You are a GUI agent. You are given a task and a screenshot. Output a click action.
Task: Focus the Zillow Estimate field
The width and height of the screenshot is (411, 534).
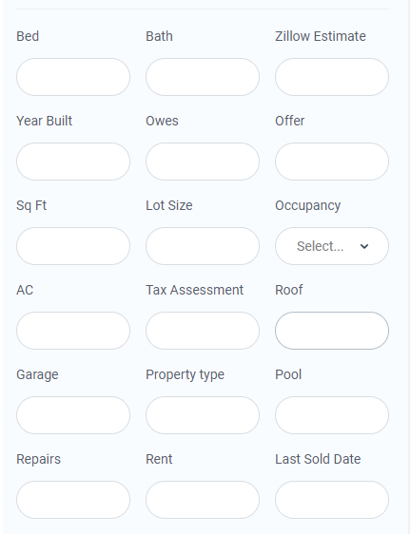coord(332,77)
